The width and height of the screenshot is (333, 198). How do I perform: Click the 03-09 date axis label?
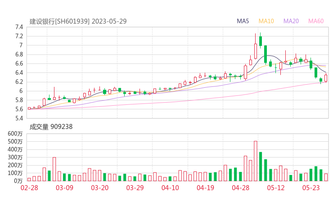64,188
